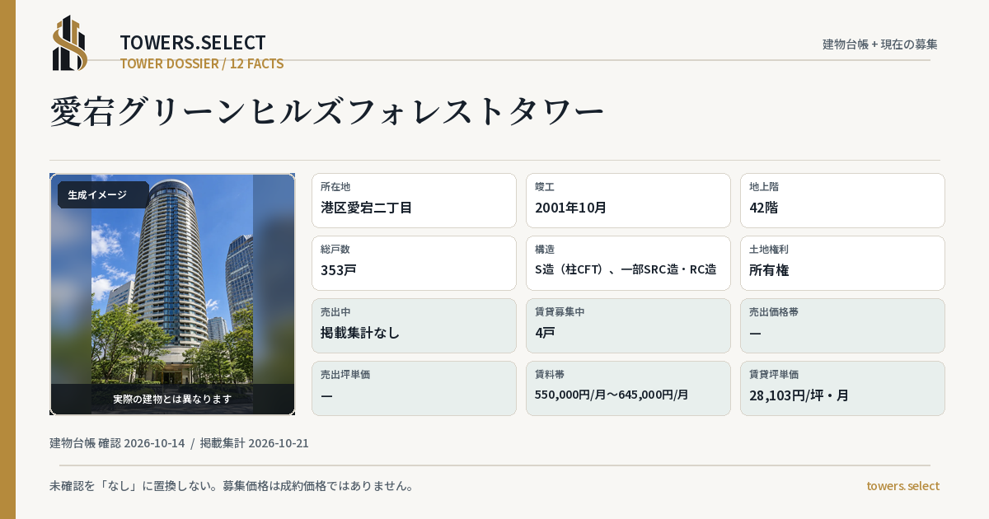Click the footer disclaimer starting 未確認を「なし」
This screenshot has width=989, height=519.
[232, 486]
